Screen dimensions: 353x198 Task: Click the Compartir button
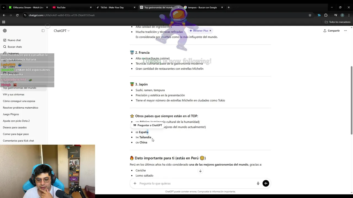pos(331,31)
